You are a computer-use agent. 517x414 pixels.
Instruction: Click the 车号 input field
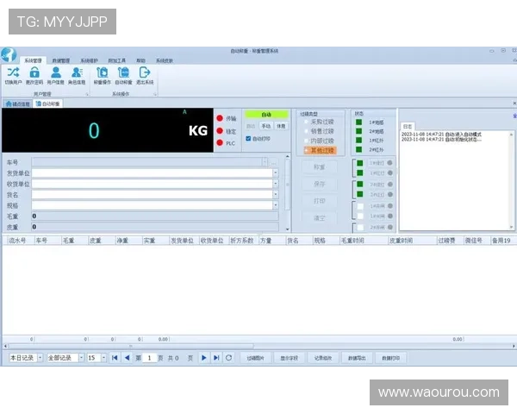tap(146, 162)
